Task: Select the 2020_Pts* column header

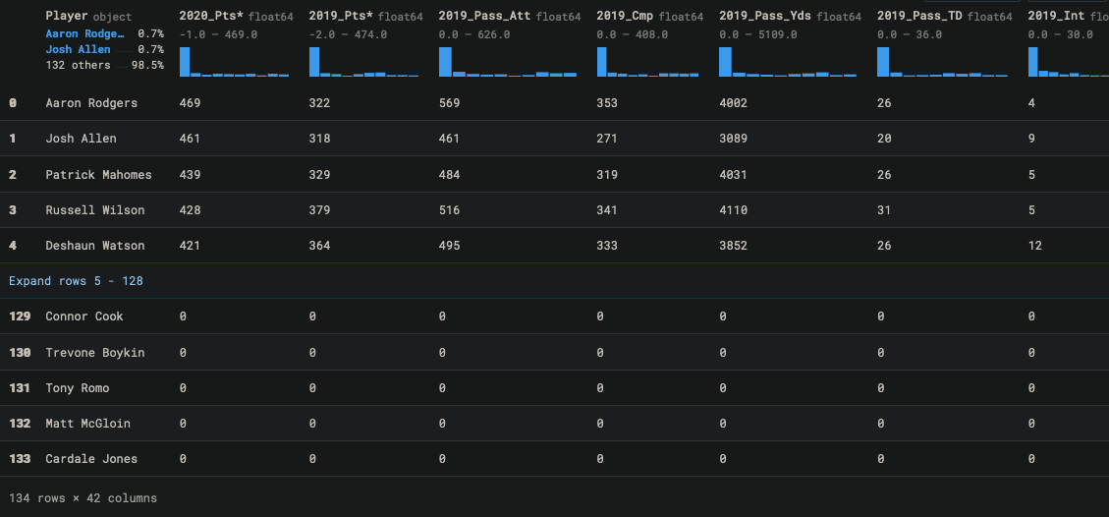Action: [212, 17]
